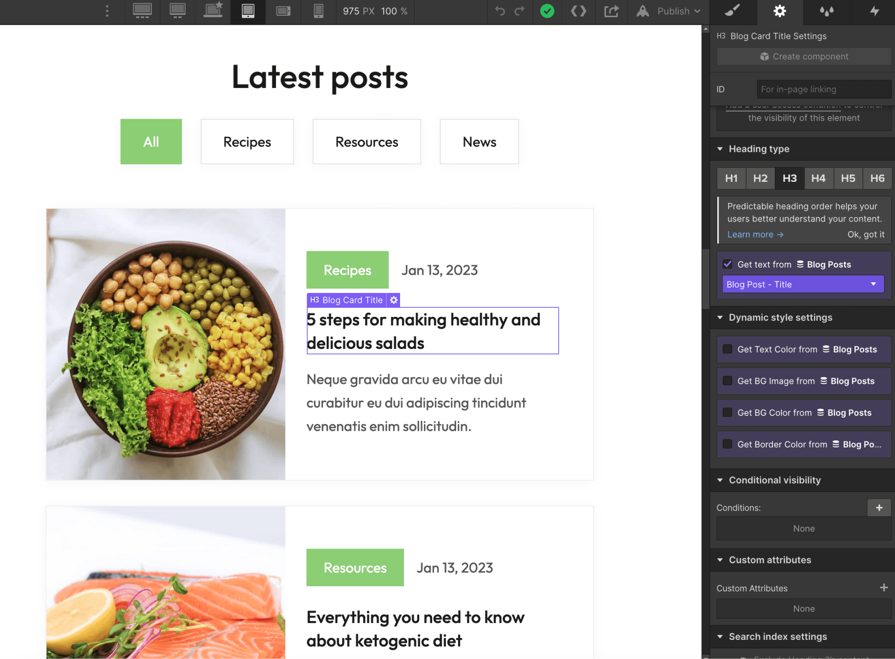Open the Blog Post - Title dropdown

pos(803,284)
